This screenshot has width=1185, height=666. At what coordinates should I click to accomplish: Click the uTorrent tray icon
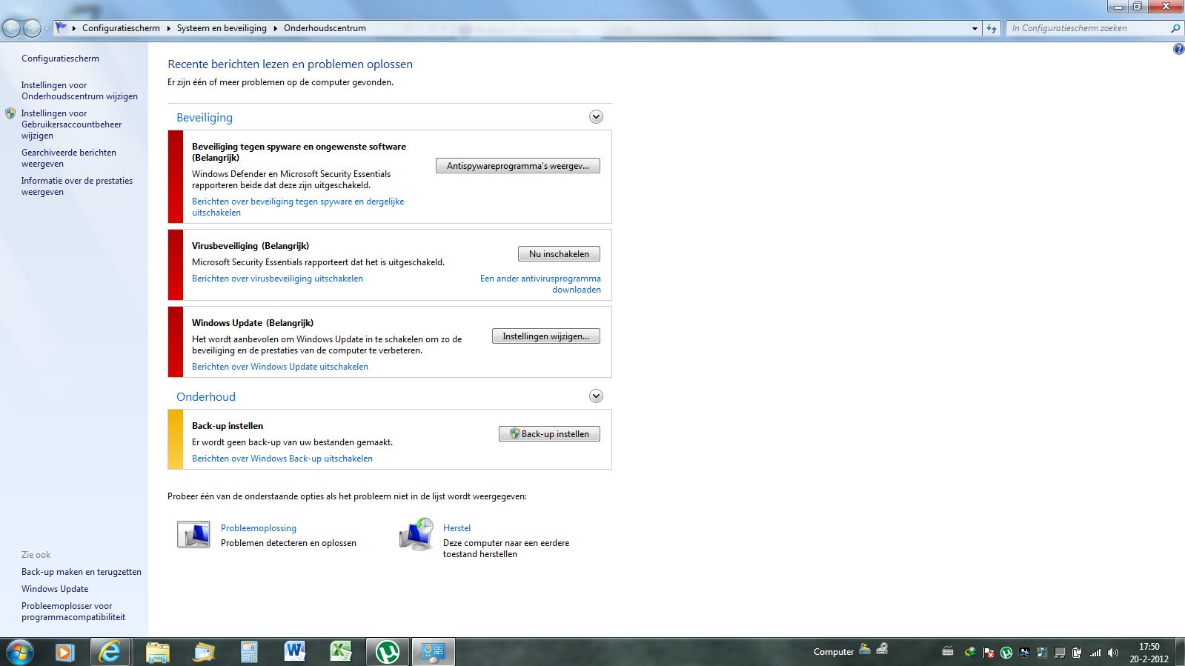tap(1006, 653)
